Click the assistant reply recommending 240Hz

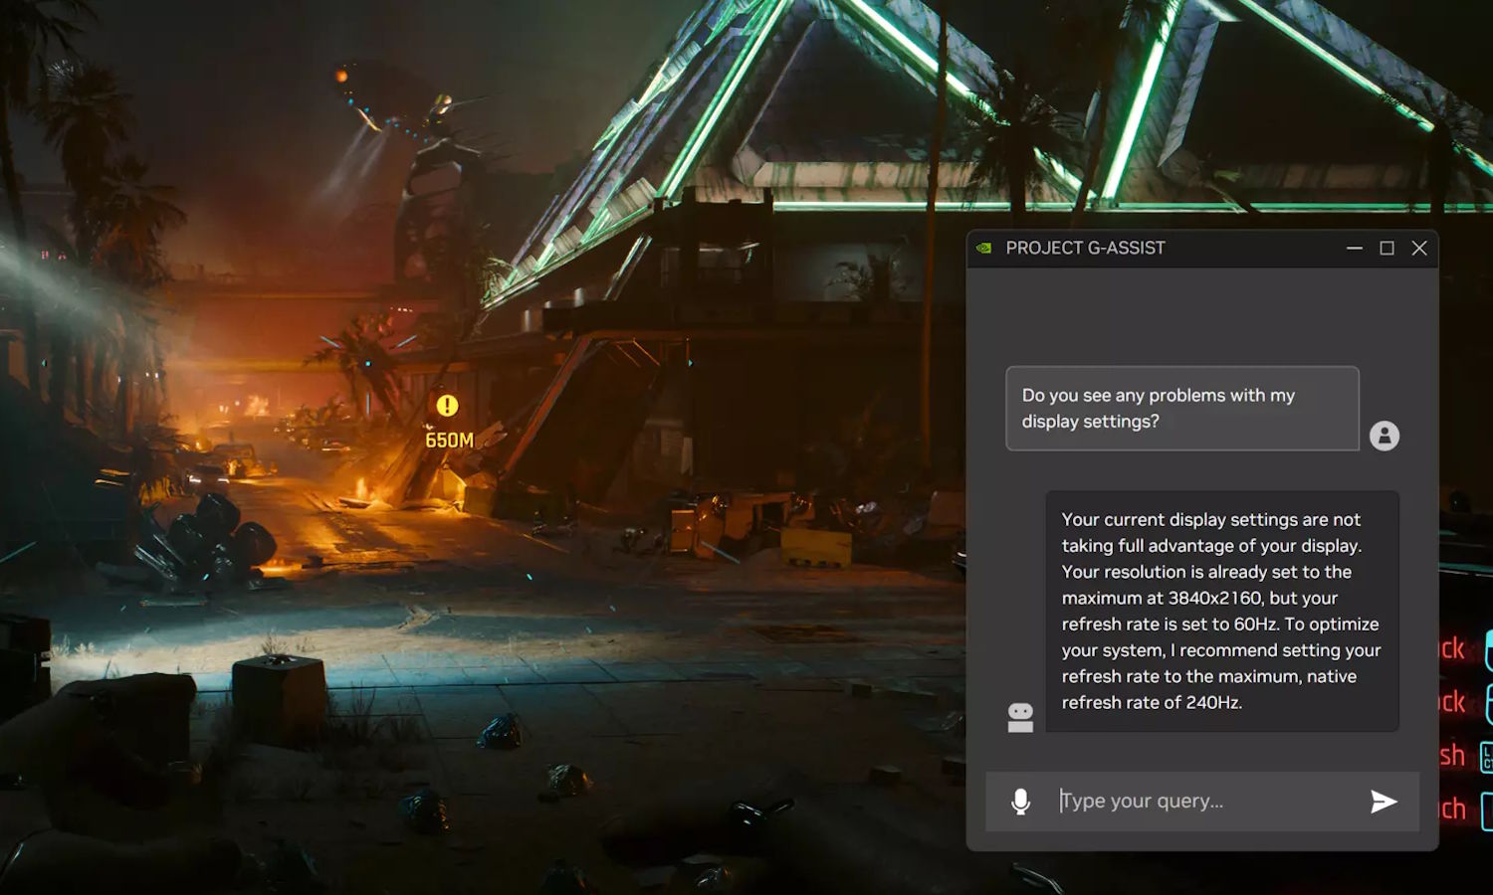click(1221, 611)
